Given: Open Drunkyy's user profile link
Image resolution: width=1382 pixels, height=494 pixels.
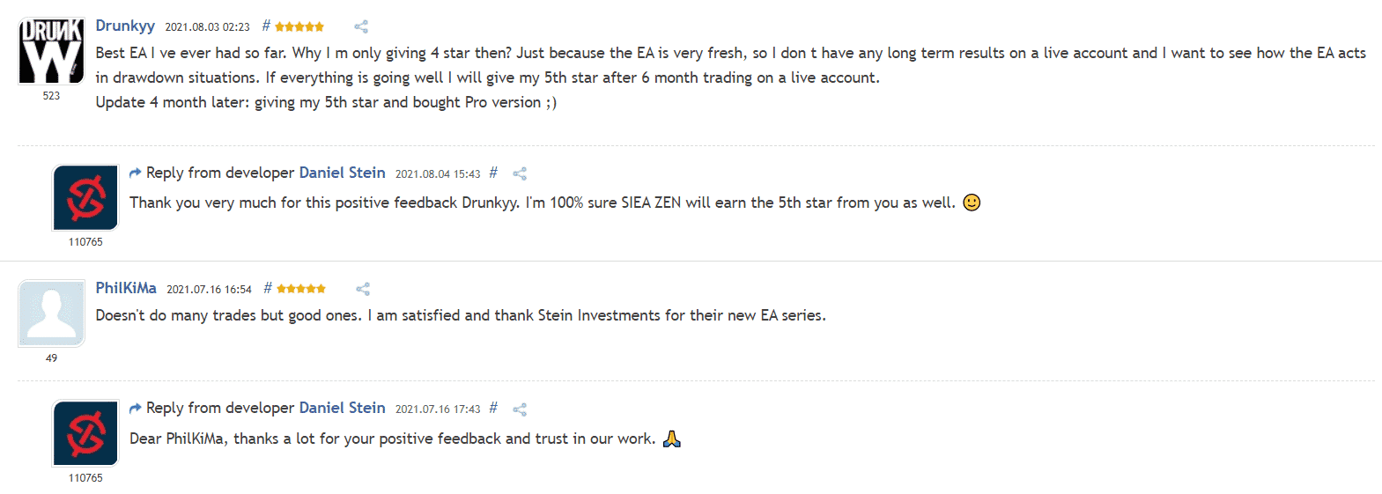Looking at the screenshot, I should 125,26.
